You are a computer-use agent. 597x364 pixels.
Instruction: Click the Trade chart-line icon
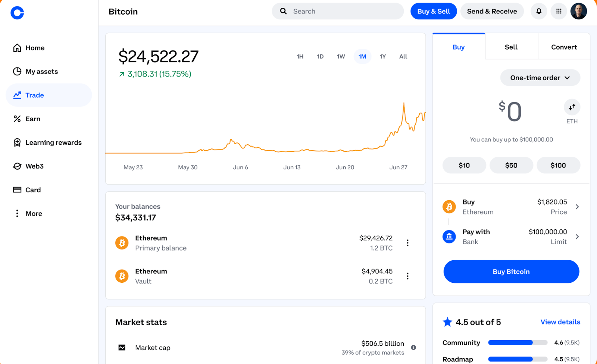click(x=17, y=95)
